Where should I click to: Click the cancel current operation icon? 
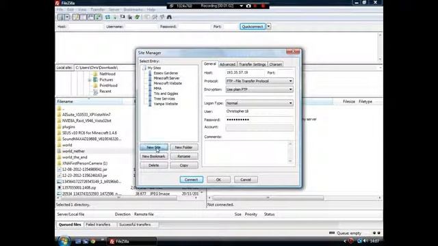[x=123, y=17]
